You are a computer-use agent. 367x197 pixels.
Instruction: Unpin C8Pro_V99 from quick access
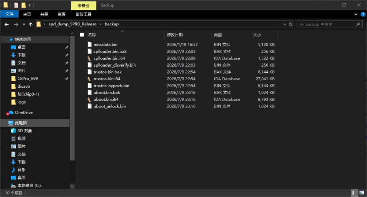(67, 78)
